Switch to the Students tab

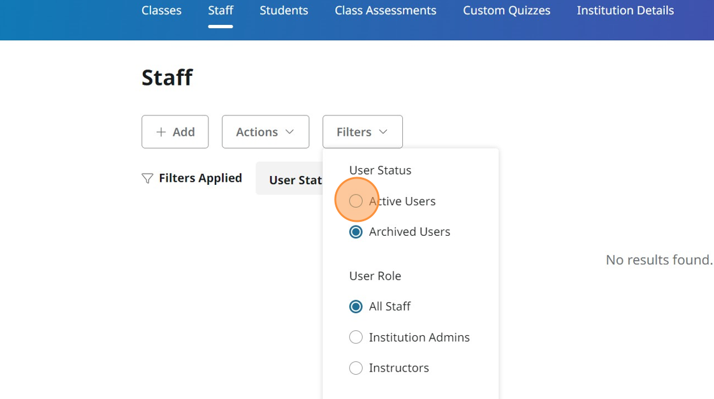tap(284, 11)
